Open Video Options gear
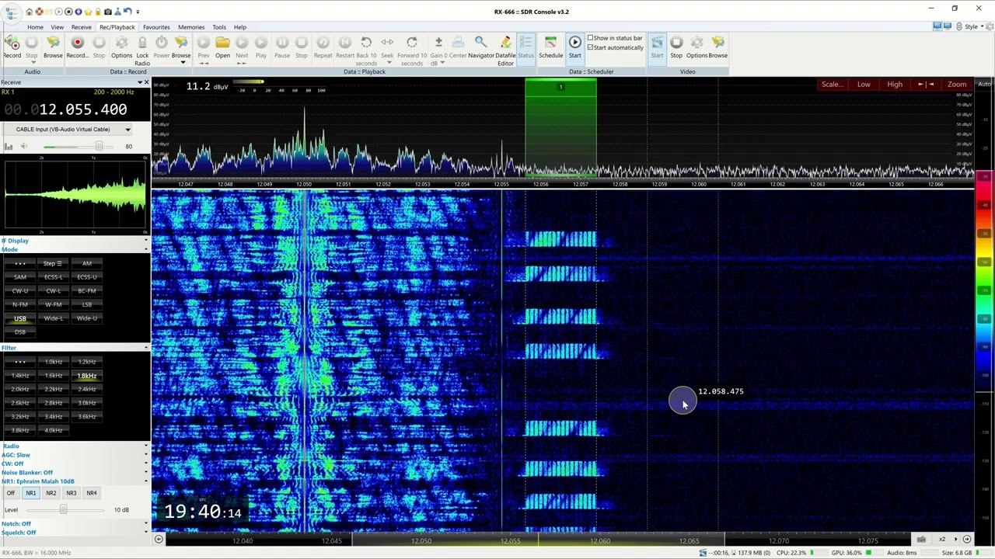Viewport: 995px width, 559px height. tap(696, 47)
